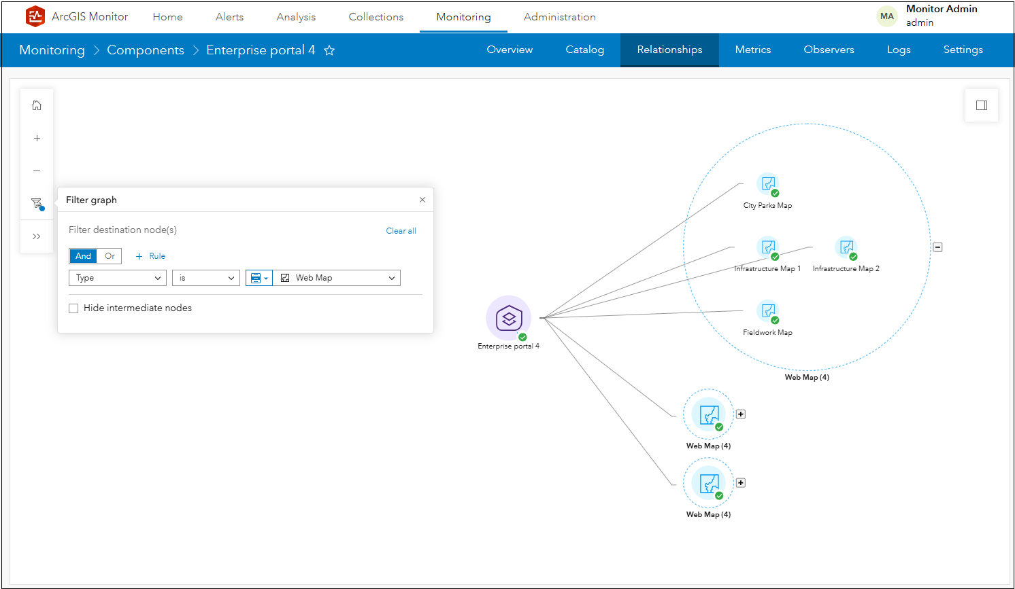Click the Enterprise portal 4 breadcrumb title
1015x589 pixels.
coord(261,50)
